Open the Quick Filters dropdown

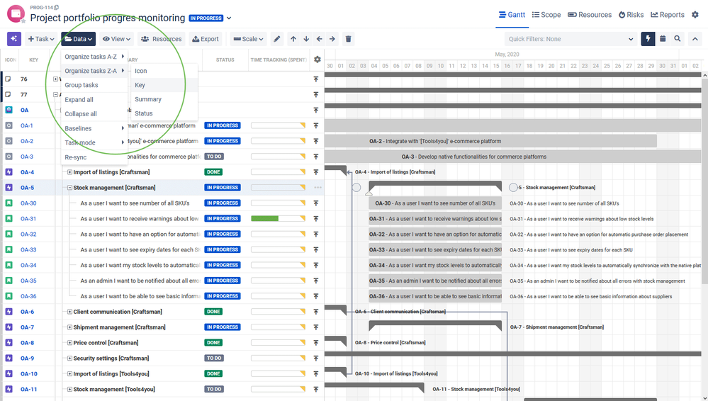571,39
